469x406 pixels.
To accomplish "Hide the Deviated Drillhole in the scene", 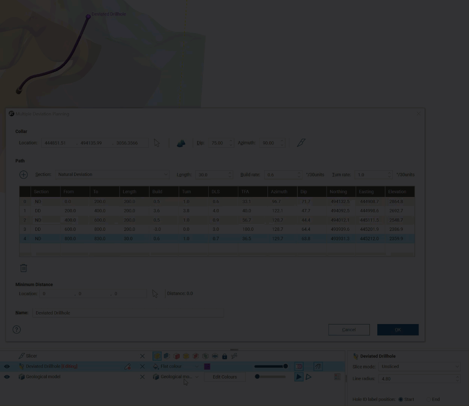I will pos(7,367).
